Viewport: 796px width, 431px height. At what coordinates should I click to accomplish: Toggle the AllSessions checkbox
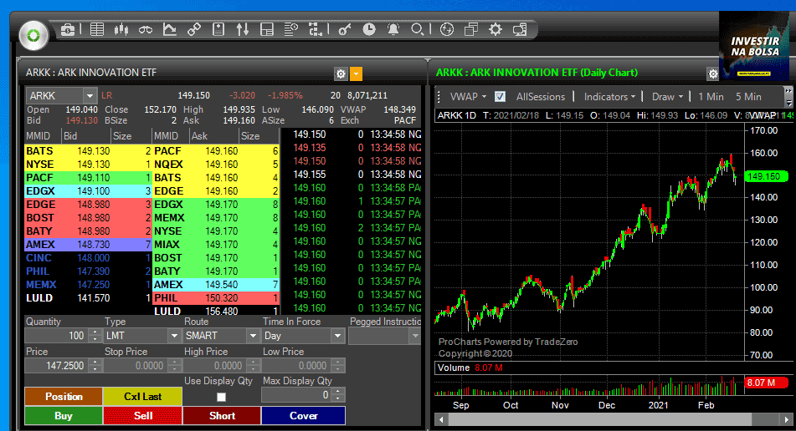(x=500, y=96)
